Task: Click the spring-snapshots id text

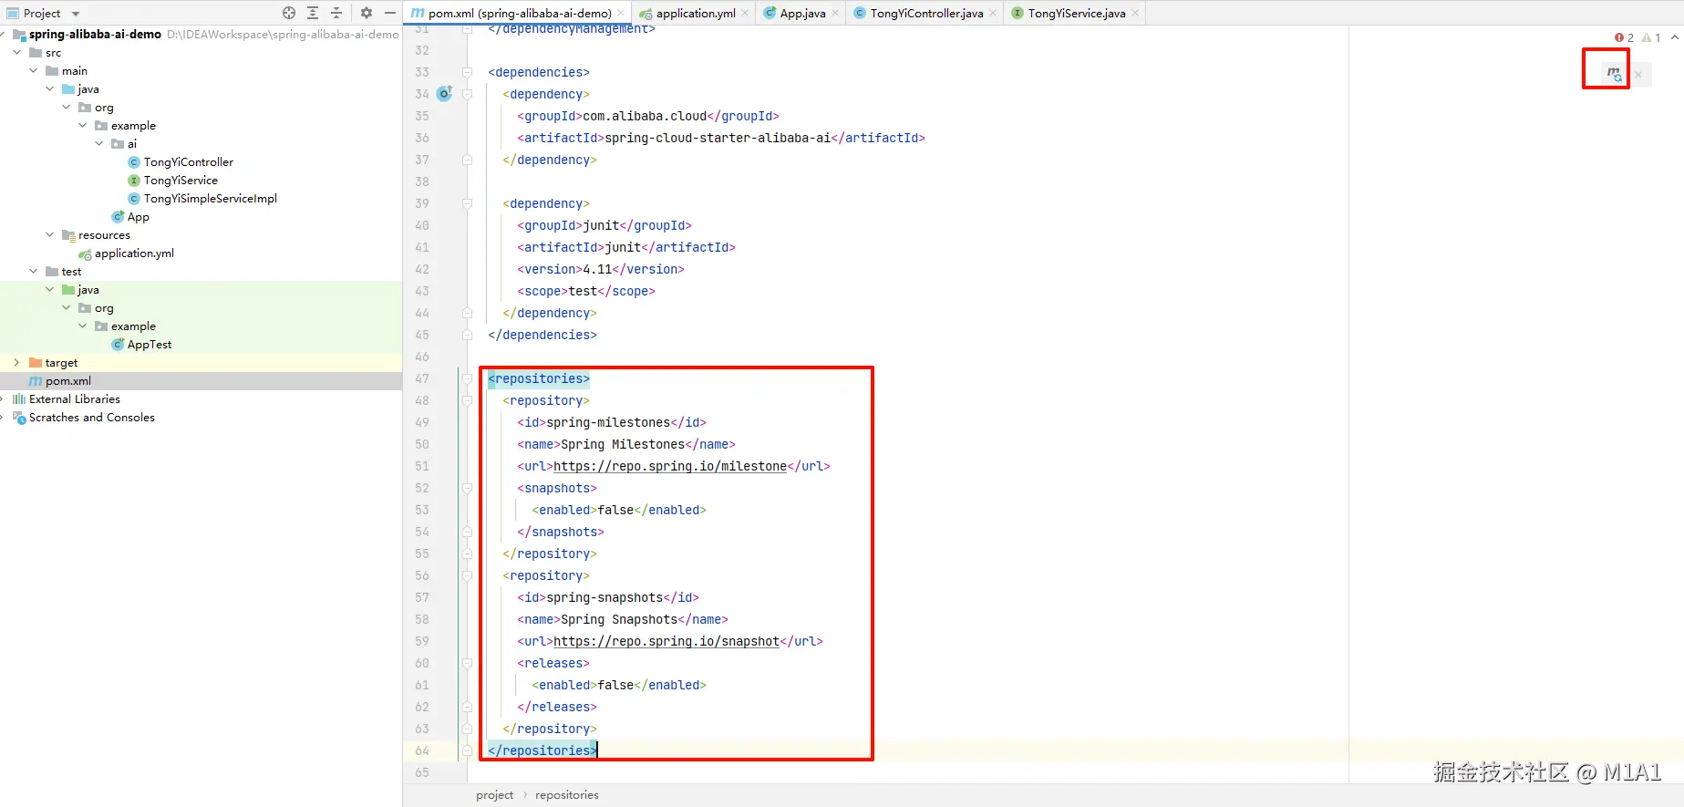Action: (604, 597)
